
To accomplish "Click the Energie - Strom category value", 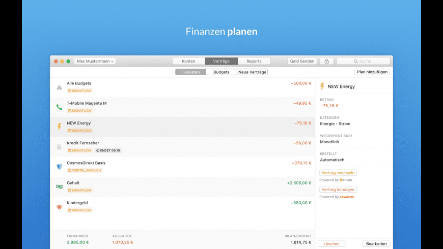I will (x=335, y=124).
